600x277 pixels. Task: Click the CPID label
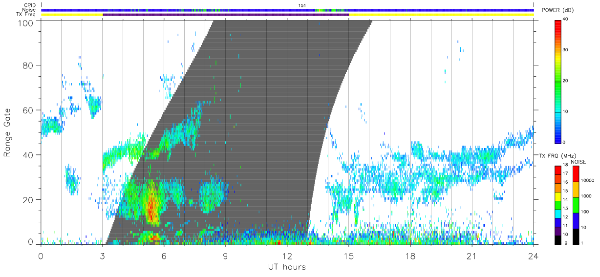click(x=30, y=5)
